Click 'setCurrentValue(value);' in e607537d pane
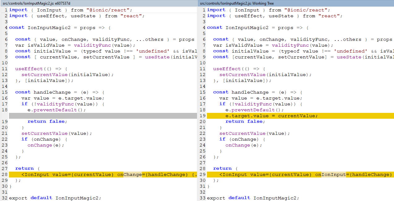The image size is (394, 201). (57, 133)
